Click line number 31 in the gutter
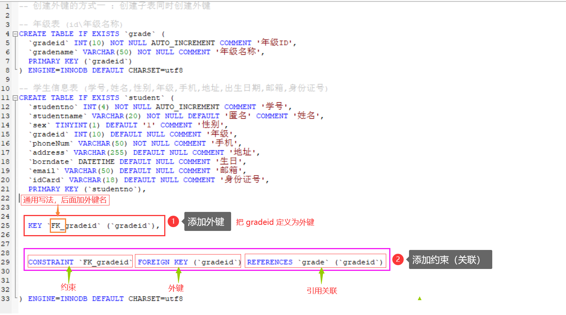566x315 pixels. tap(5, 280)
